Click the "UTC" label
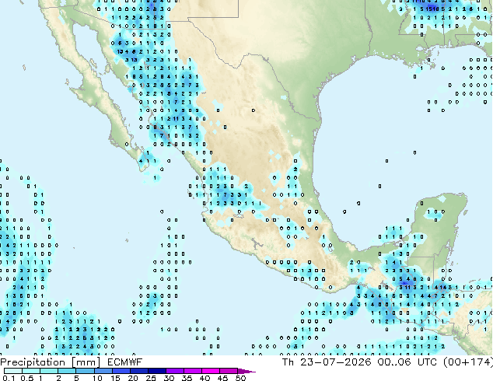This screenshot has height=381, width=493. (427, 362)
